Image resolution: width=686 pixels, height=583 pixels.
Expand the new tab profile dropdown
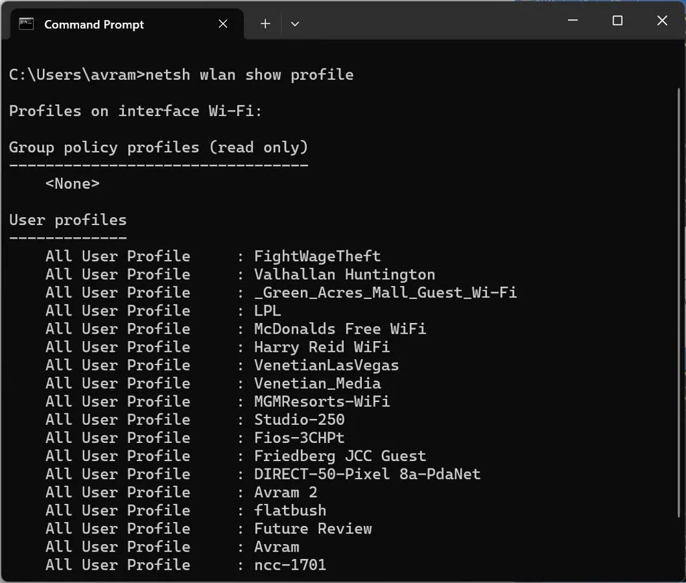coord(295,23)
